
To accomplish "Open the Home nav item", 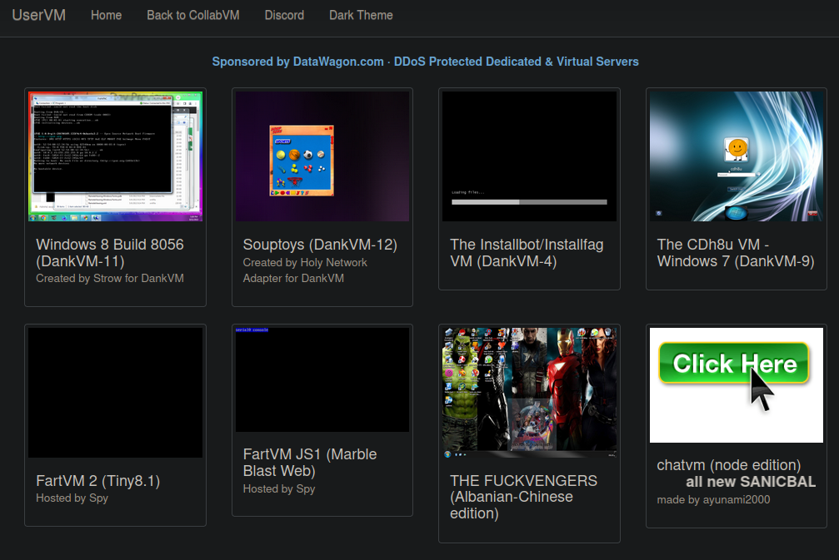I will pos(106,15).
